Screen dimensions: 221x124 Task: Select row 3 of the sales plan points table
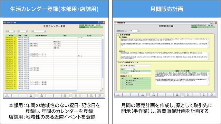point(136,85)
